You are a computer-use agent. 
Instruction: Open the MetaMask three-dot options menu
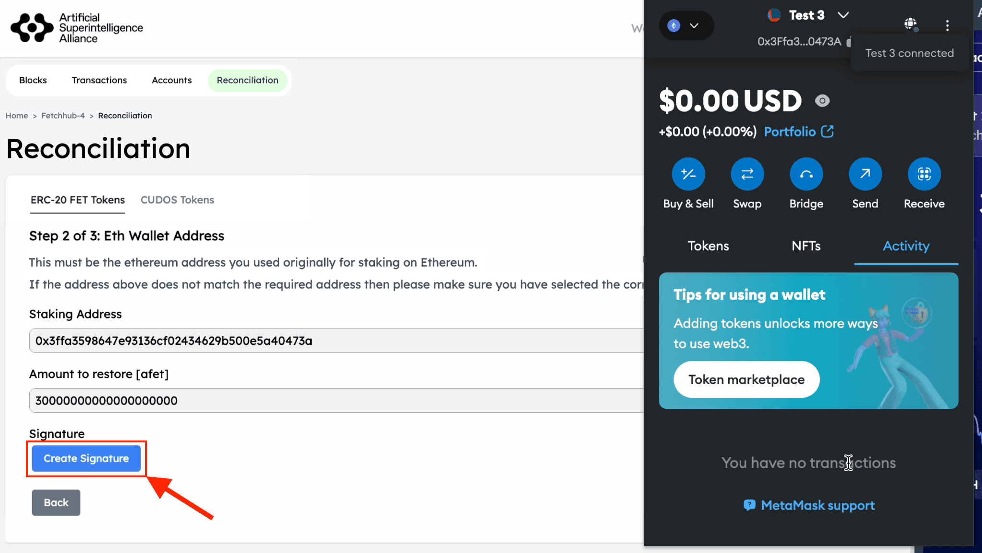pos(947,25)
